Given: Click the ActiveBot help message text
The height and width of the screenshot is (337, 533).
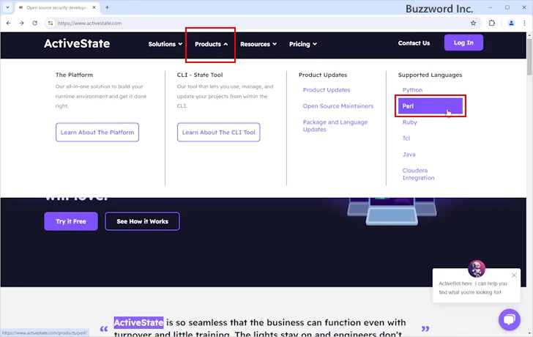Looking at the screenshot, I should (x=473, y=288).
